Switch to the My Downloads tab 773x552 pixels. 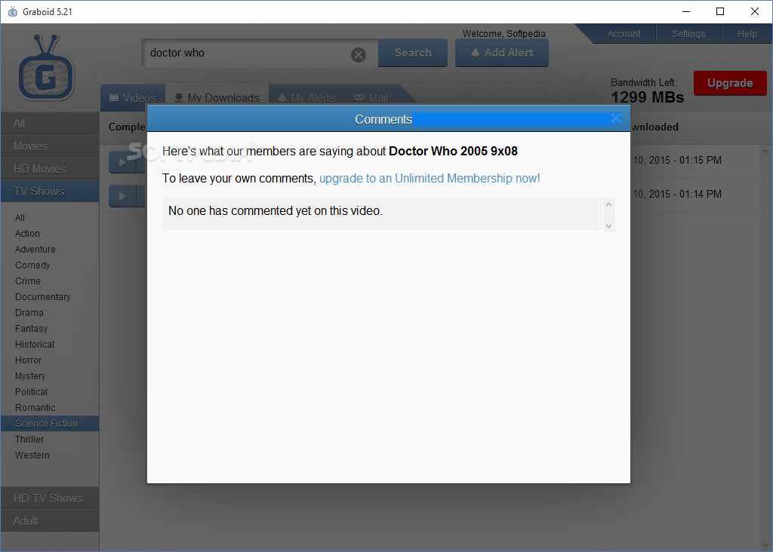pos(217,97)
